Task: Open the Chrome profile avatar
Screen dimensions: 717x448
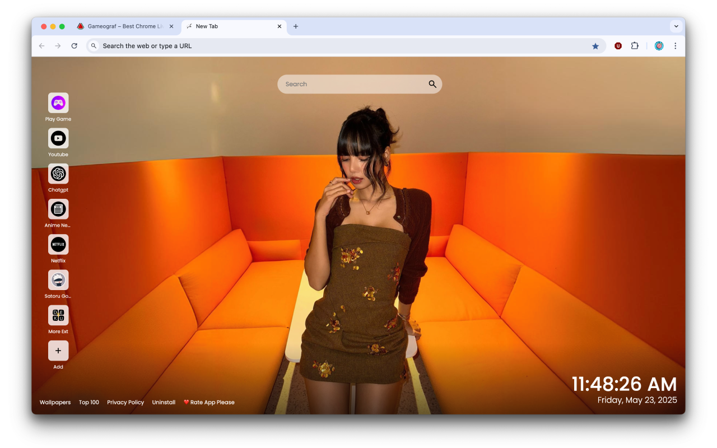Action: coord(659,46)
